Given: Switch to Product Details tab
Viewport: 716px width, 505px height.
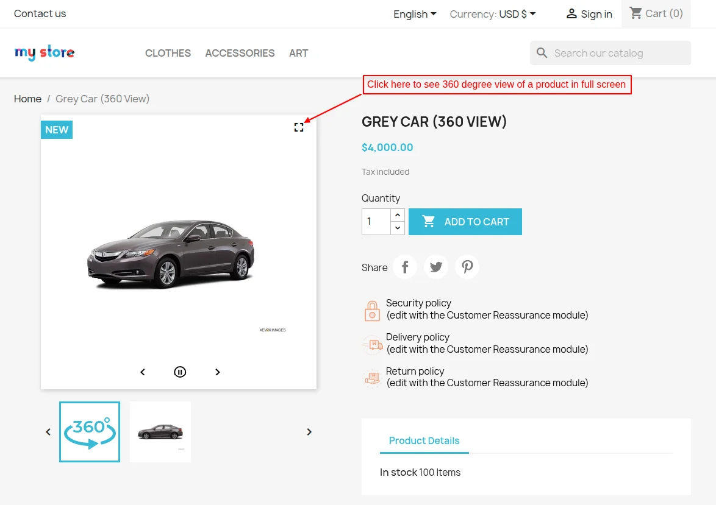Looking at the screenshot, I should (424, 440).
